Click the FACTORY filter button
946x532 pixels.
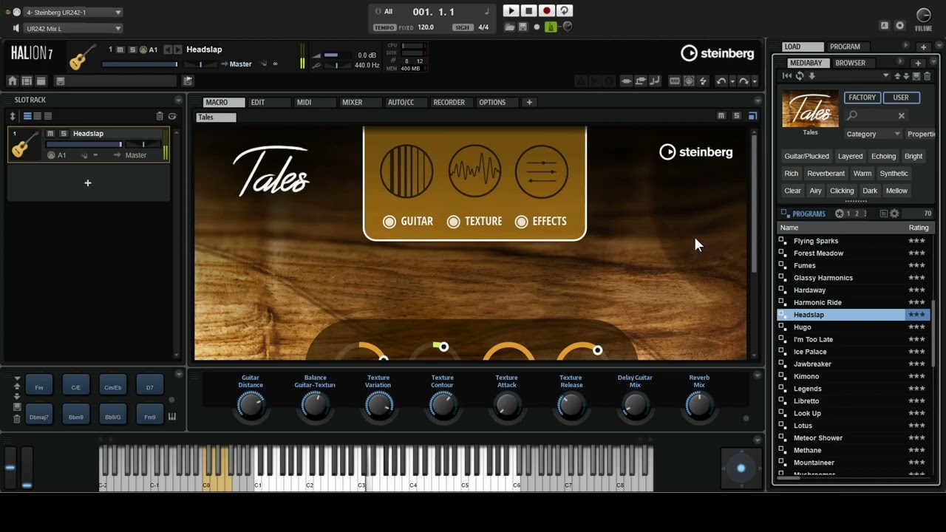(x=862, y=98)
